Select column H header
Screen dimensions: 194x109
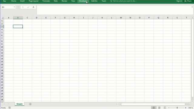click(x=74, y=18)
